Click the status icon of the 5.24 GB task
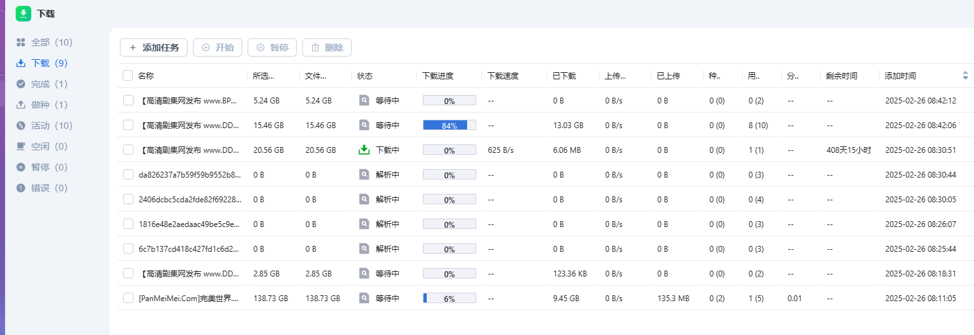 [x=364, y=100]
